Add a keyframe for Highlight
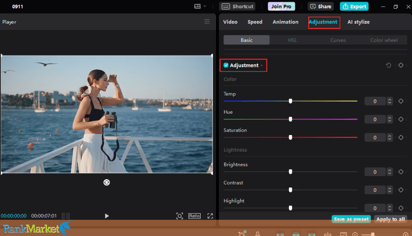412x236 pixels. (x=401, y=208)
